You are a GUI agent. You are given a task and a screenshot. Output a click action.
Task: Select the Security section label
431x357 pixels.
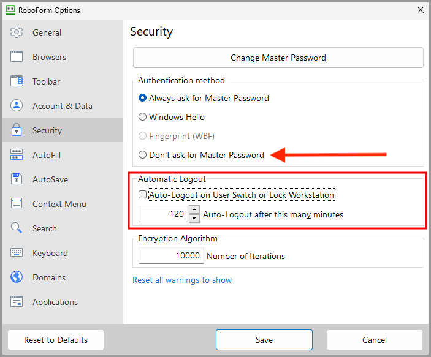47,130
